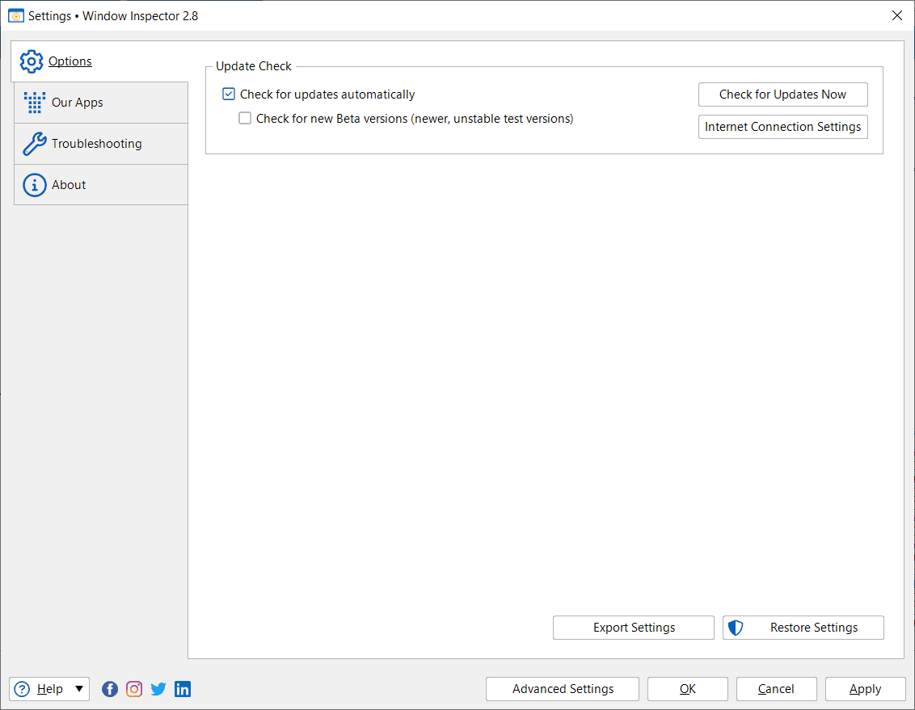915x710 pixels.
Task: Click the Our Apps grid icon
Action: point(35,103)
